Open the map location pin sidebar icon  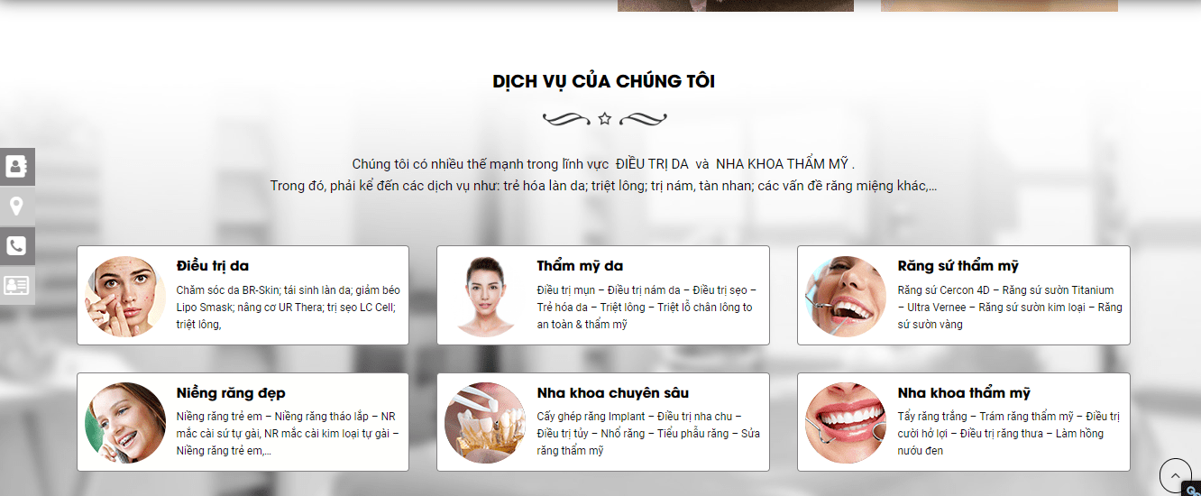coord(17,207)
